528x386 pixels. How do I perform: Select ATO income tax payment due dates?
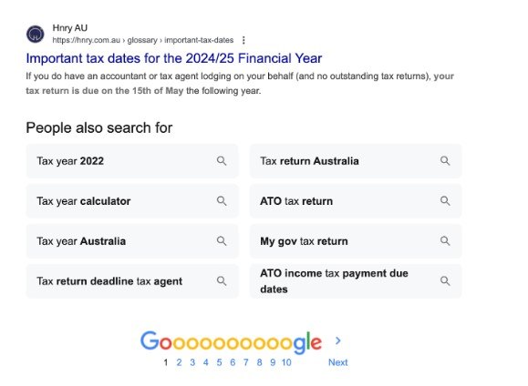[356, 281]
